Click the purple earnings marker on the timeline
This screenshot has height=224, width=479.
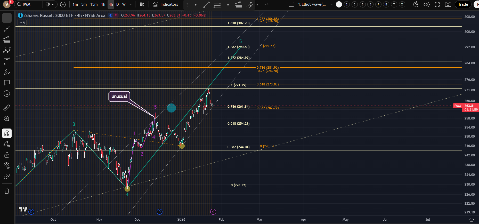click(x=213, y=212)
